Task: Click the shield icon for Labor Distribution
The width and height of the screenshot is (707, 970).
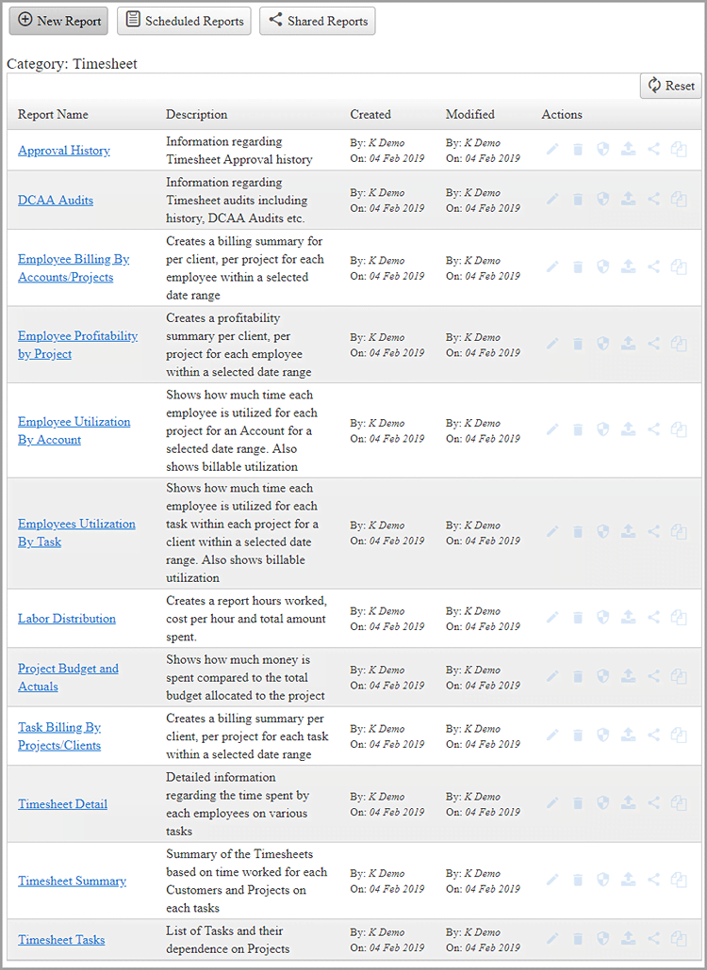Action: [603, 618]
